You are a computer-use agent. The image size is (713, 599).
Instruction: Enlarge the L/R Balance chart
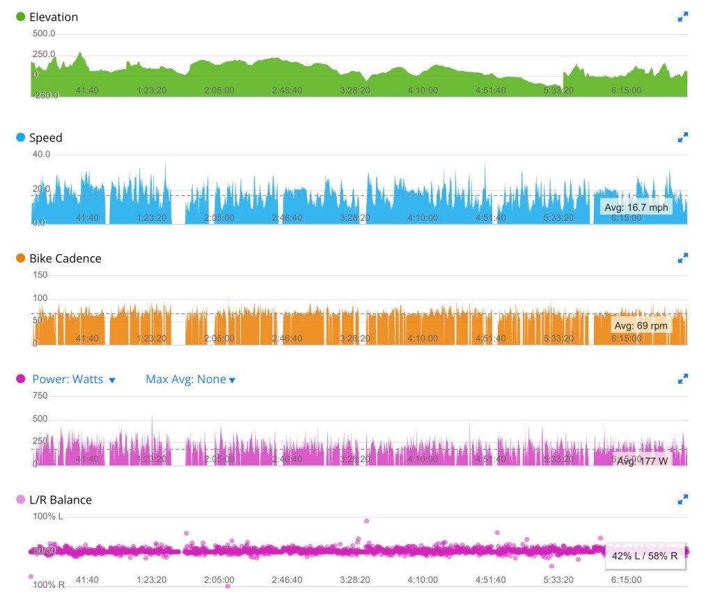(x=682, y=499)
